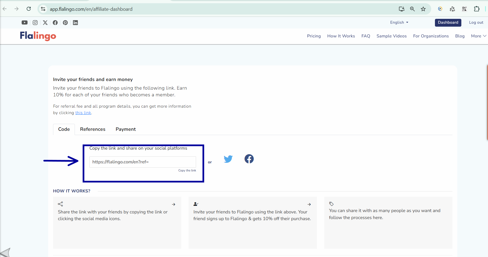Screen dimensions: 488x257
Task: Click 'this link' for program details
Action: coord(83,113)
